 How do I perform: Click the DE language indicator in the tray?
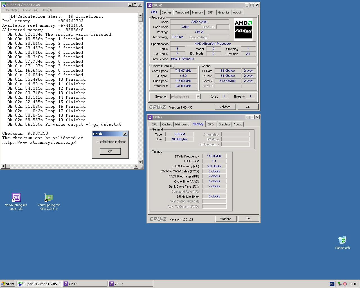(x=332, y=284)
